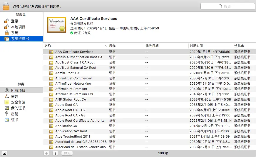This screenshot has width=256, height=157.
Task: Click into the search field
Action: (x=227, y=6)
